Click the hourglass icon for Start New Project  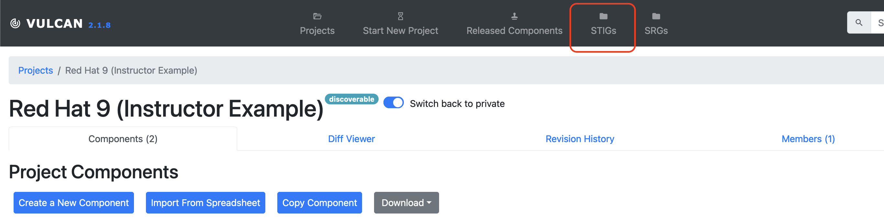point(400,16)
